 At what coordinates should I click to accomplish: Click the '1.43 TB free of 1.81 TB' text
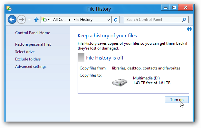point(152,83)
